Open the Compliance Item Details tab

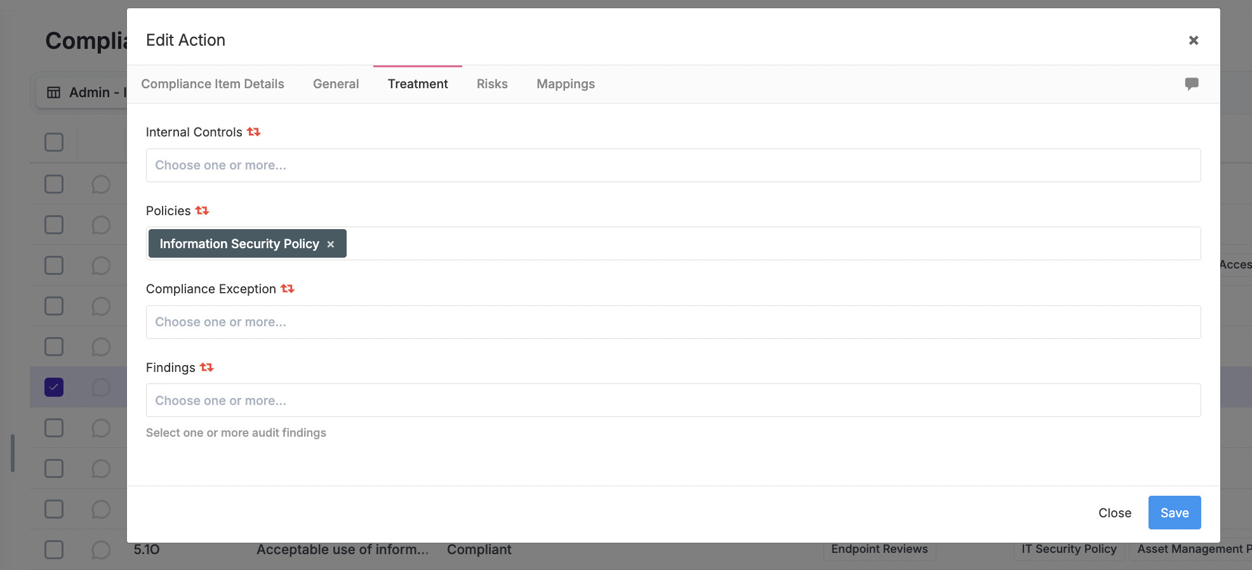213,84
